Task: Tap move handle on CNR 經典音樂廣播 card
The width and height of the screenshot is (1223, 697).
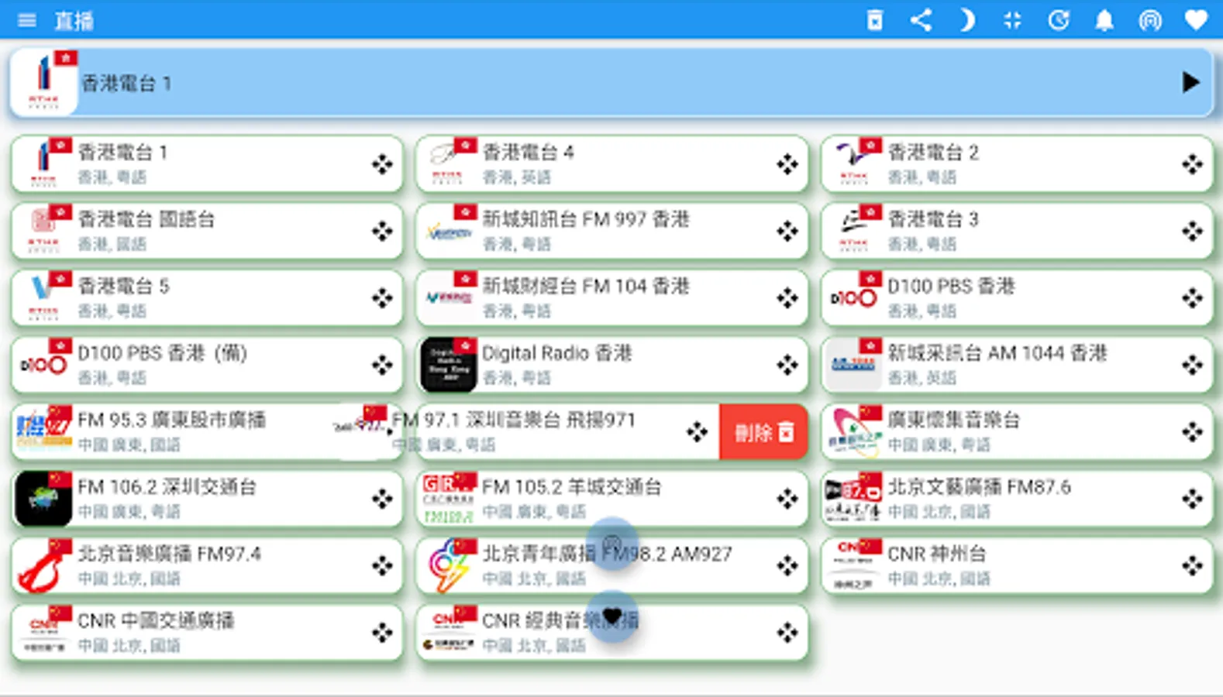Action: click(x=787, y=633)
